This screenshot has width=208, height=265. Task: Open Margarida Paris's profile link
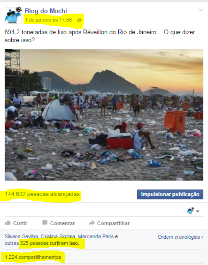(x=96, y=236)
